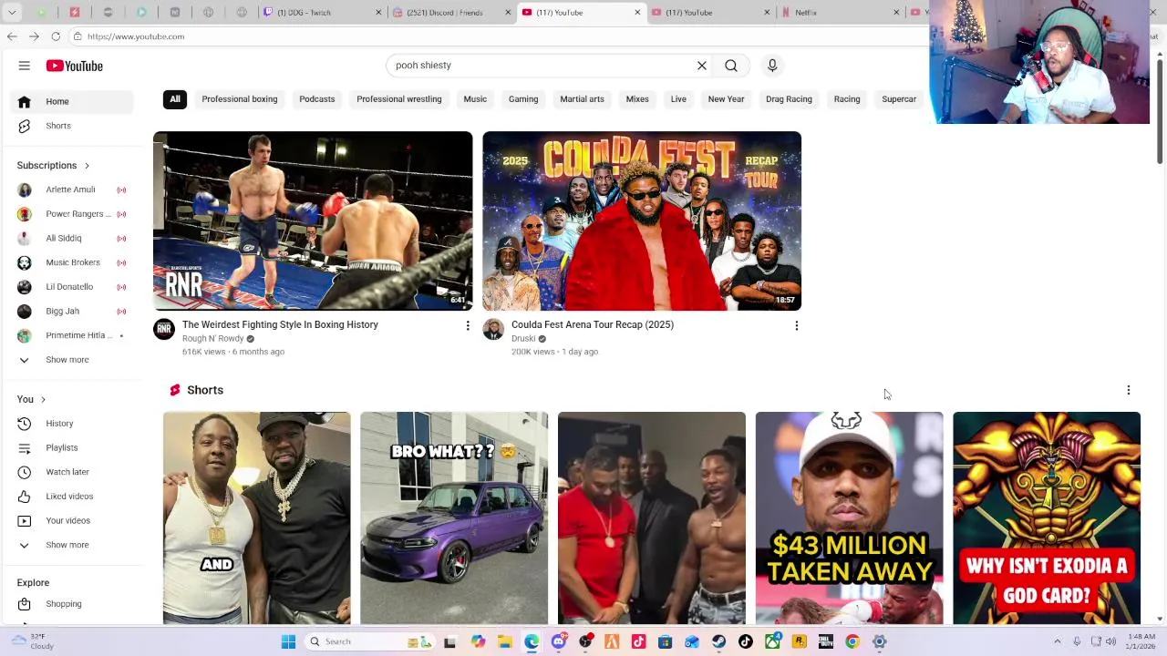The image size is (1167, 656).
Task: Select Professional boxing filter chip
Action: (x=240, y=99)
